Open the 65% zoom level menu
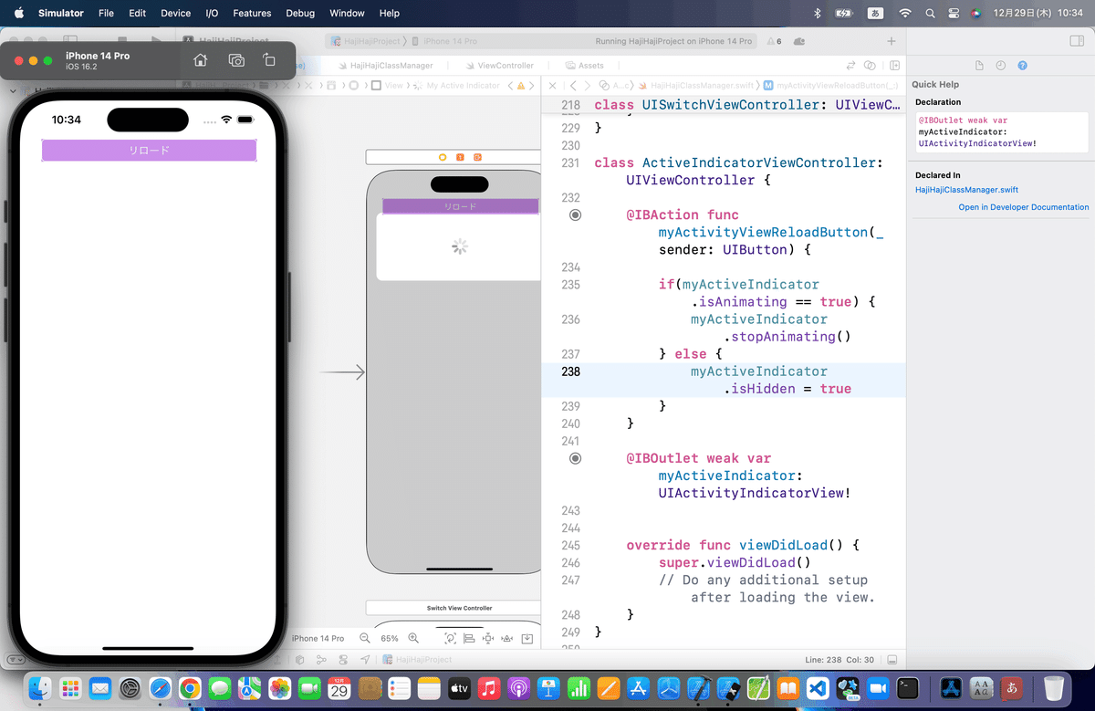This screenshot has height=711, width=1095. pyautogui.click(x=390, y=638)
